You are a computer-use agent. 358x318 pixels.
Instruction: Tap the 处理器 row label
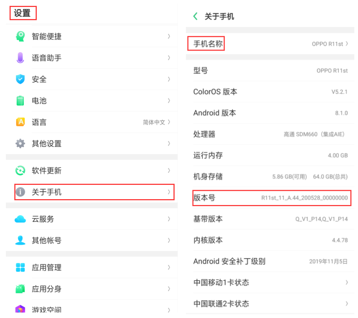(x=204, y=134)
